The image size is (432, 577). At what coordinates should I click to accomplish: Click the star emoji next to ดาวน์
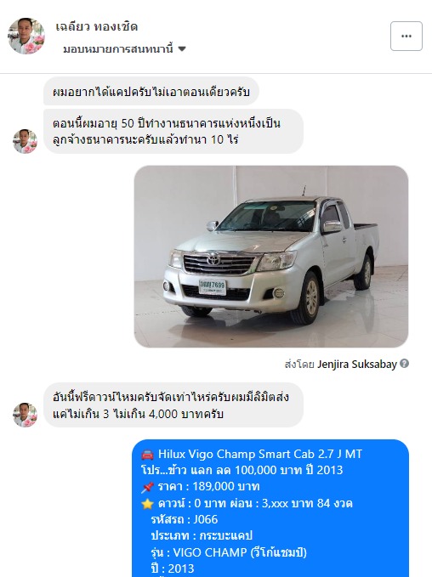coord(147,504)
